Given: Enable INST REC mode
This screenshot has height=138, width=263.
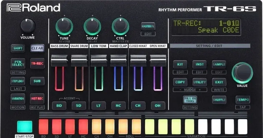Looking at the screenshot, I should pyautogui.click(x=37, y=99).
